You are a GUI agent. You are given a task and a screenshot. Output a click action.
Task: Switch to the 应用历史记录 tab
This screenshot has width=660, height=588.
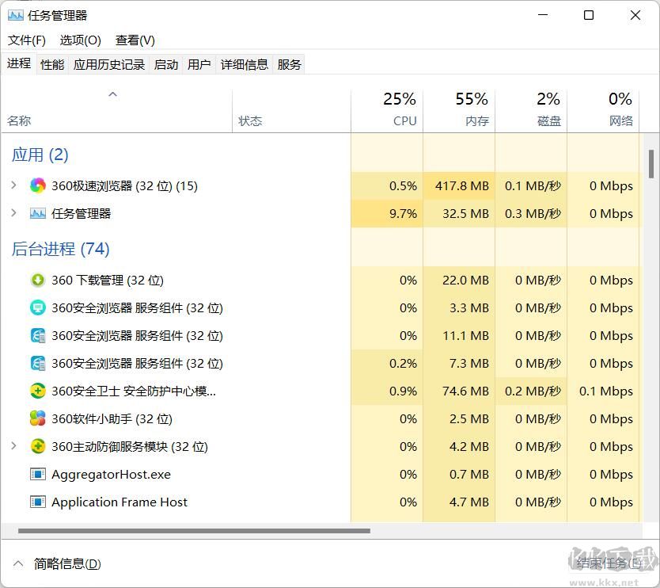[x=109, y=64]
